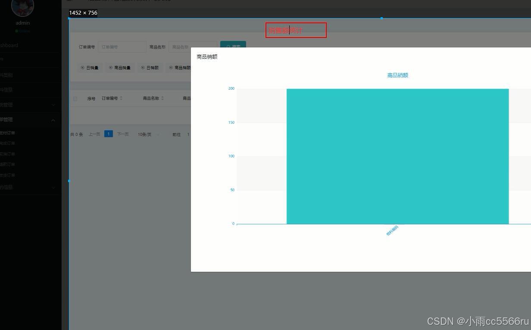The width and height of the screenshot is (531, 330).
Task: Focus the 订单编号 search input field
Action: click(122, 47)
